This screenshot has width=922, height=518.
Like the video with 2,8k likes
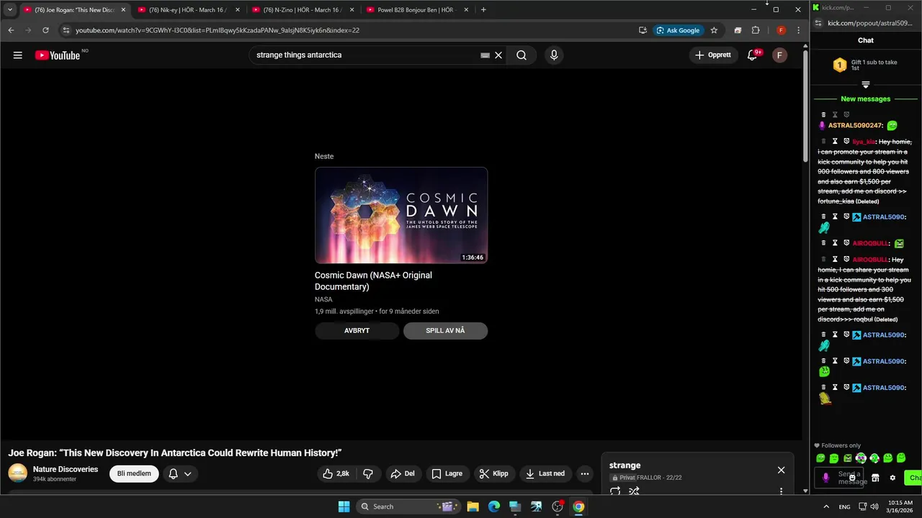click(336, 473)
